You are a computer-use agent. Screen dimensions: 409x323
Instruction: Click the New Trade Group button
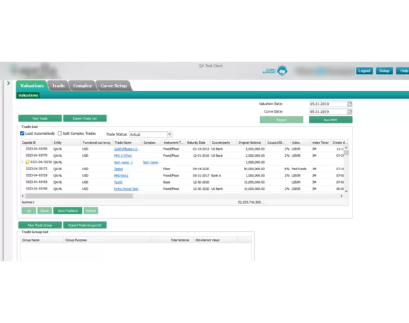[40, 225]
